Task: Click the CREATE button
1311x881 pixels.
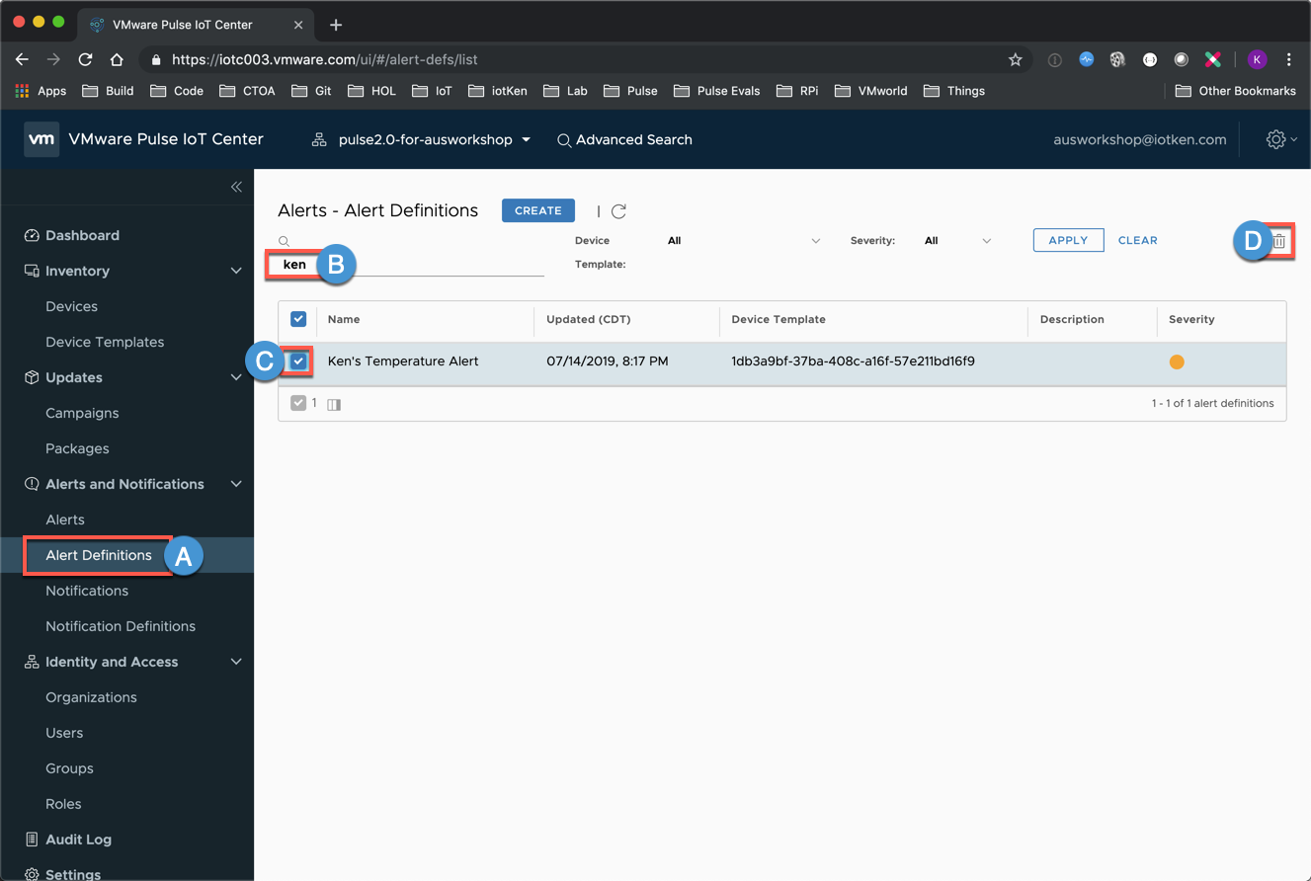Action: coord(537,210)
